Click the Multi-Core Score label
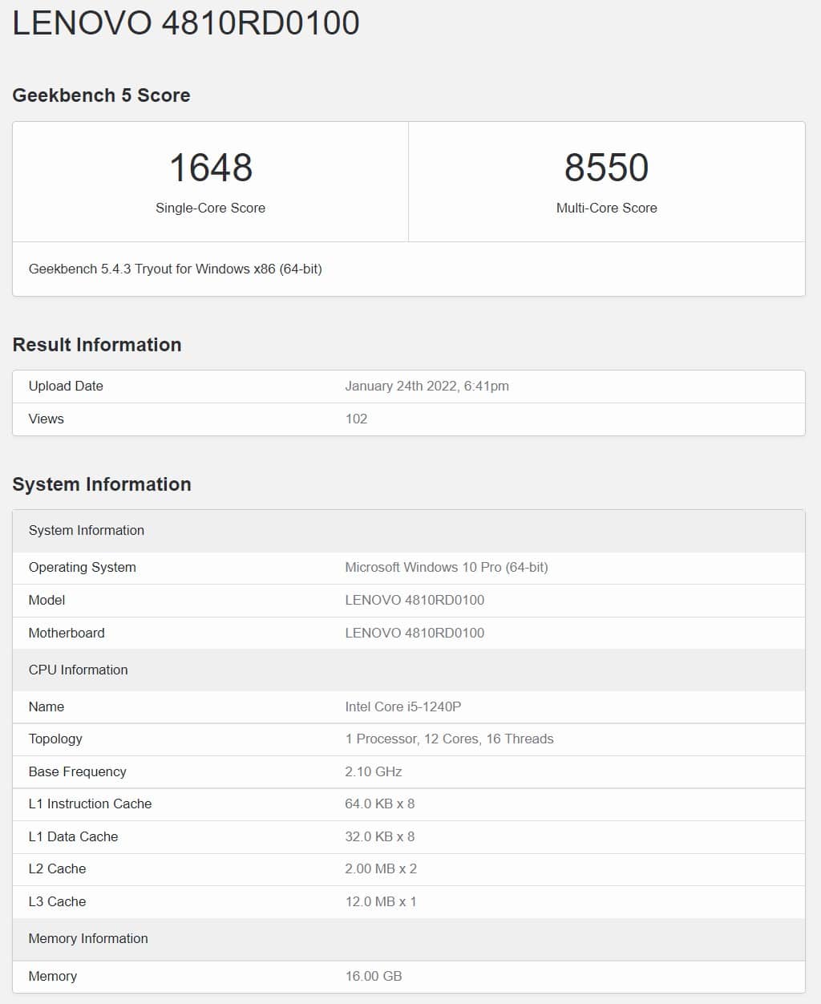This screenshot has width=821, height=1004. click(x=607, y=208)
